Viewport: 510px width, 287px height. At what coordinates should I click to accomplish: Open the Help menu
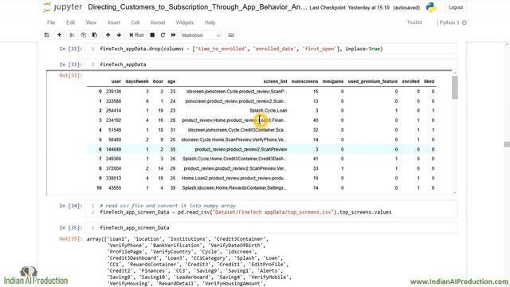point(210,22)
